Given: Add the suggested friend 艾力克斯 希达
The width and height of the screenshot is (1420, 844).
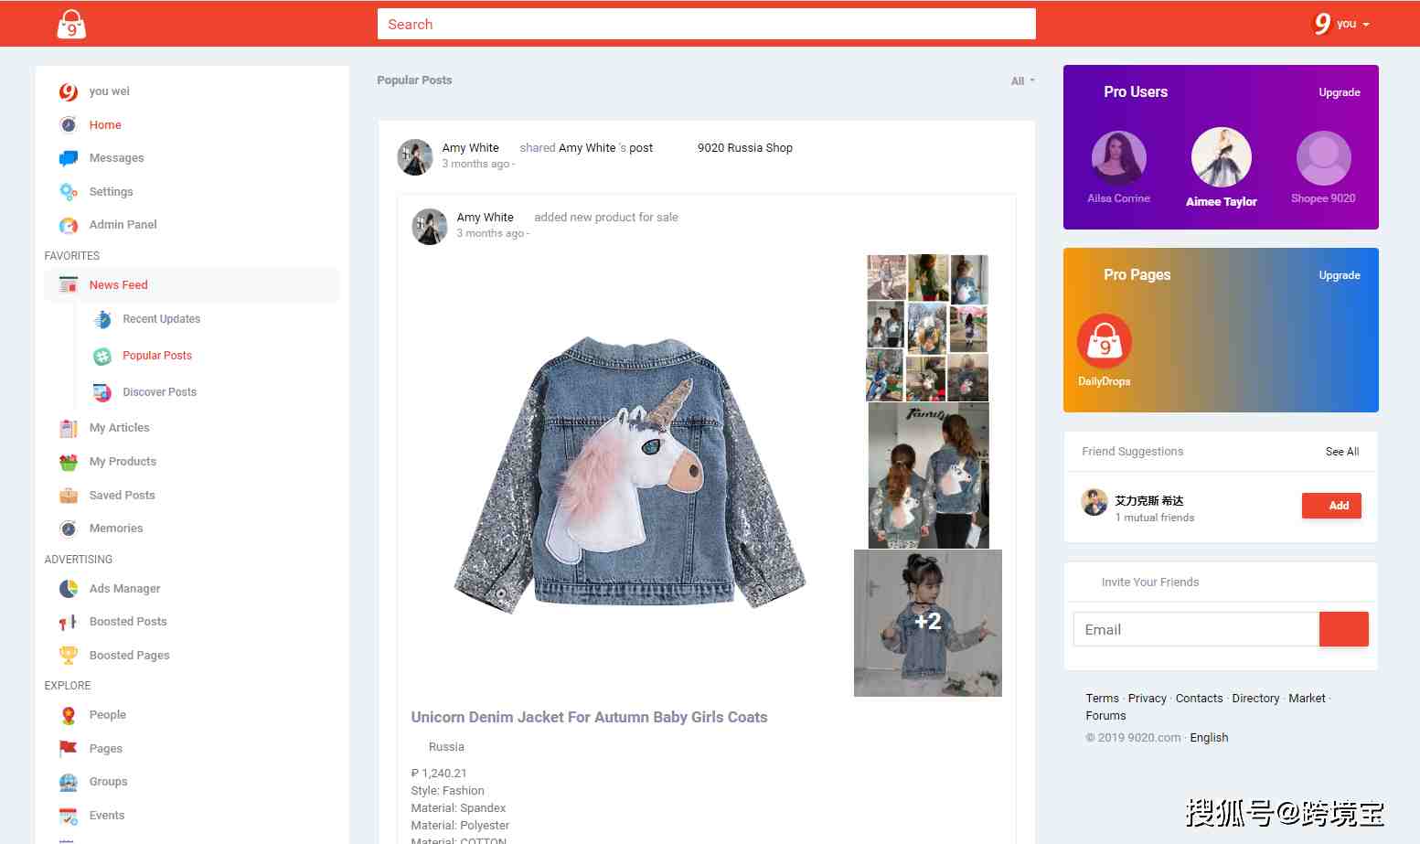Looking at the screenshot, I should click(1331, 506).
